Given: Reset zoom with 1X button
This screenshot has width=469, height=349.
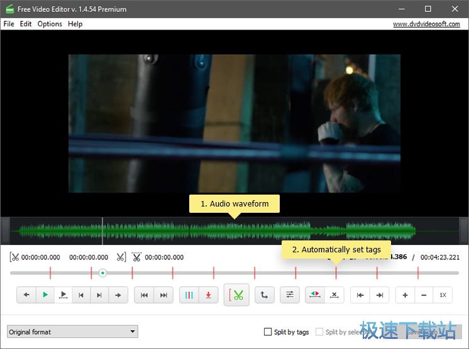Looking at the screenshot, I should [443, 295].
